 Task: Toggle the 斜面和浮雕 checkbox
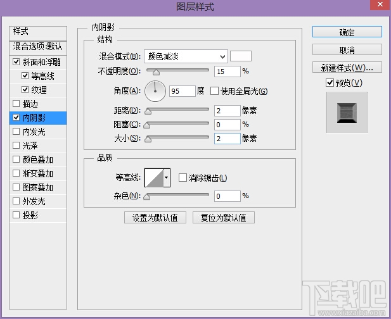pyautogui.click(x=16, y=62)
